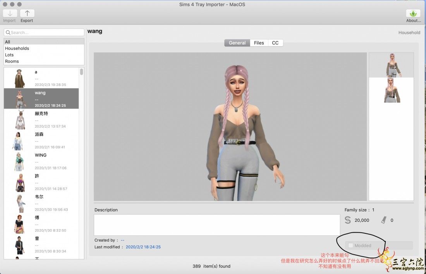Select the 曾 household entry
The image size is (426, 274).
click(41, 245)
